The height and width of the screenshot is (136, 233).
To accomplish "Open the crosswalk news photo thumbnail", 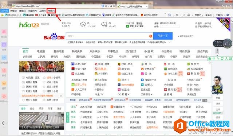I will (42, 121).
